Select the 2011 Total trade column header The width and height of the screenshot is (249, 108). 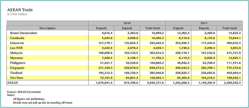230,28
